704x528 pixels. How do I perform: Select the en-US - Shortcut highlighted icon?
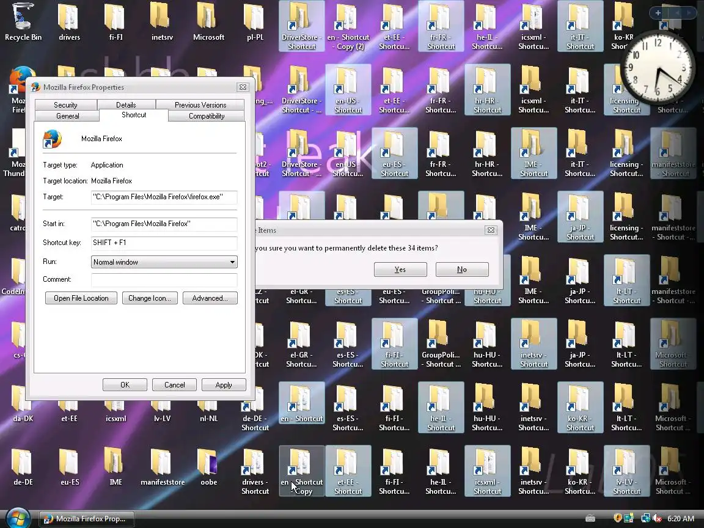(348, 90)
